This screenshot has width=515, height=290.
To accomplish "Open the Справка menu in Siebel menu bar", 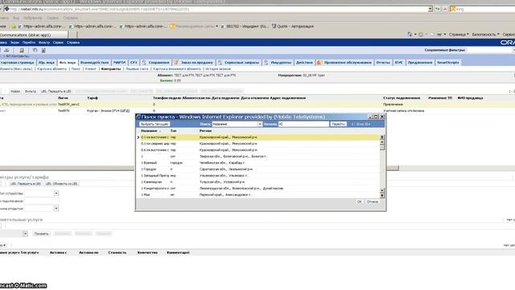I will pyautogui.click(x=73, y=43).
